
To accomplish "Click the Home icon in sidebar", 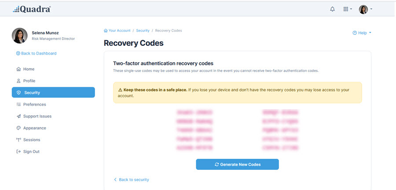I will [18, 69].
